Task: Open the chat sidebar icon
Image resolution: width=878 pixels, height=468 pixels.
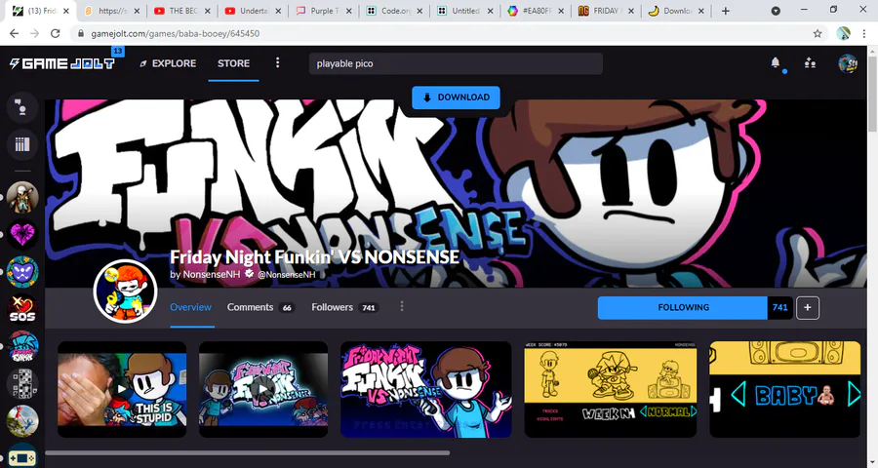Action: (x=22, y=107)
